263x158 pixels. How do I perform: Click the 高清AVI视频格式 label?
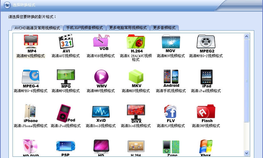[65, 56]
